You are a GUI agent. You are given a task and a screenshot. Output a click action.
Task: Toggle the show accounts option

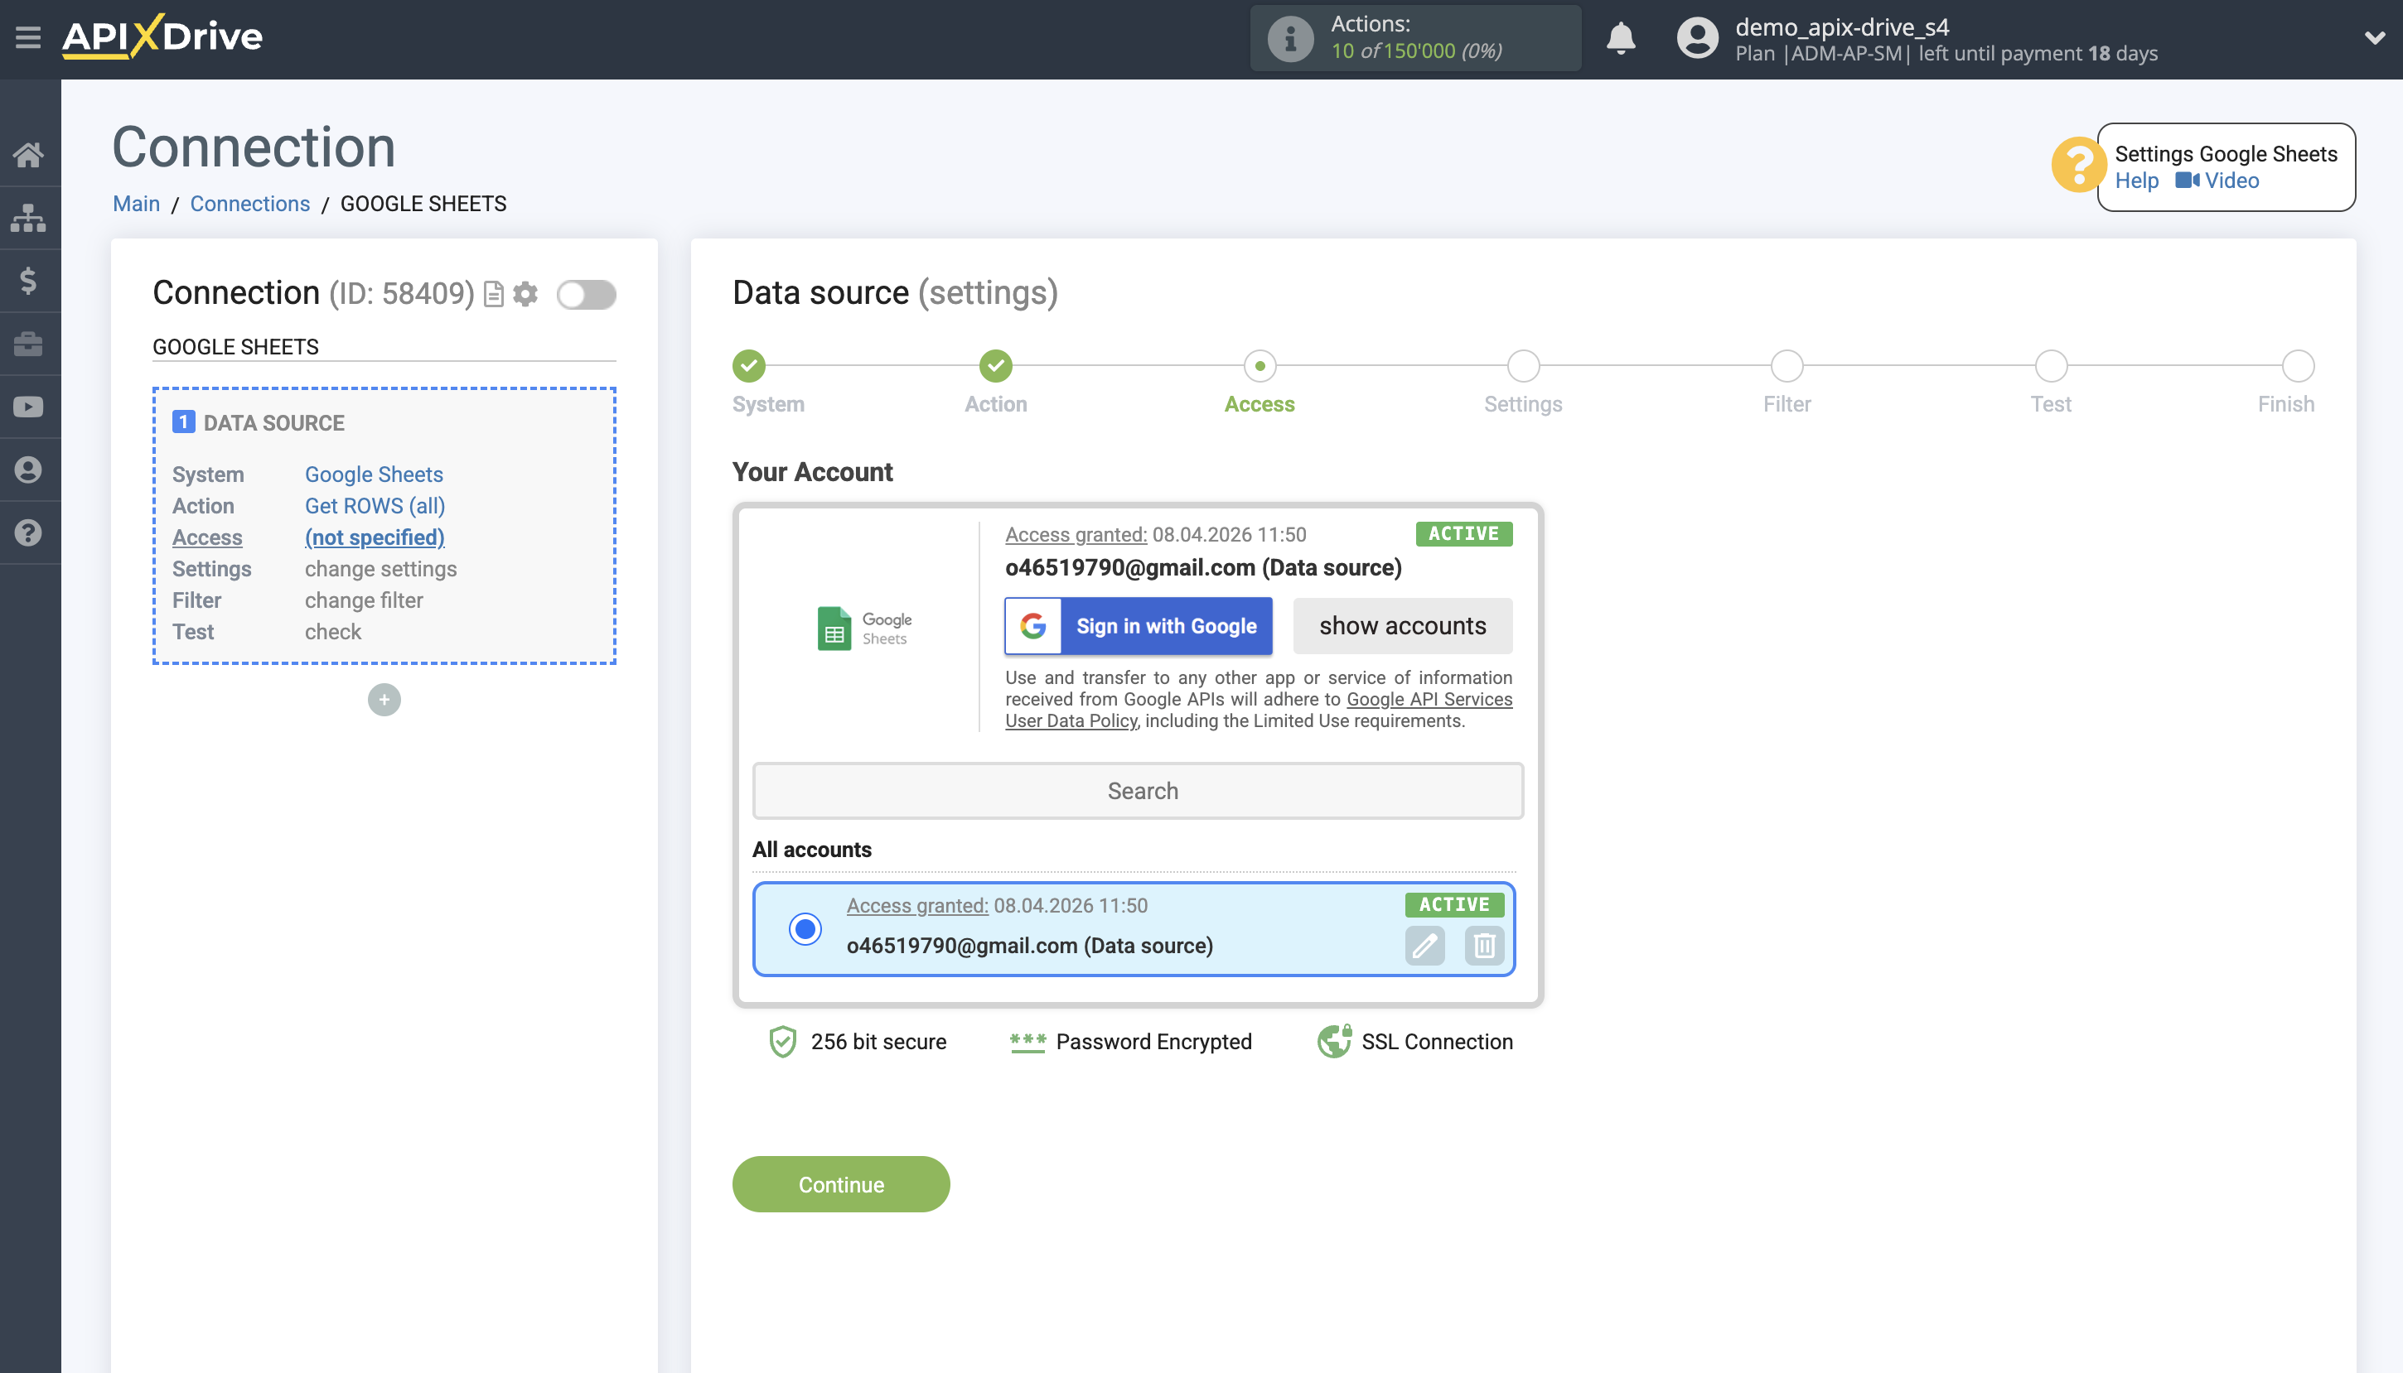click(1403, 625)
